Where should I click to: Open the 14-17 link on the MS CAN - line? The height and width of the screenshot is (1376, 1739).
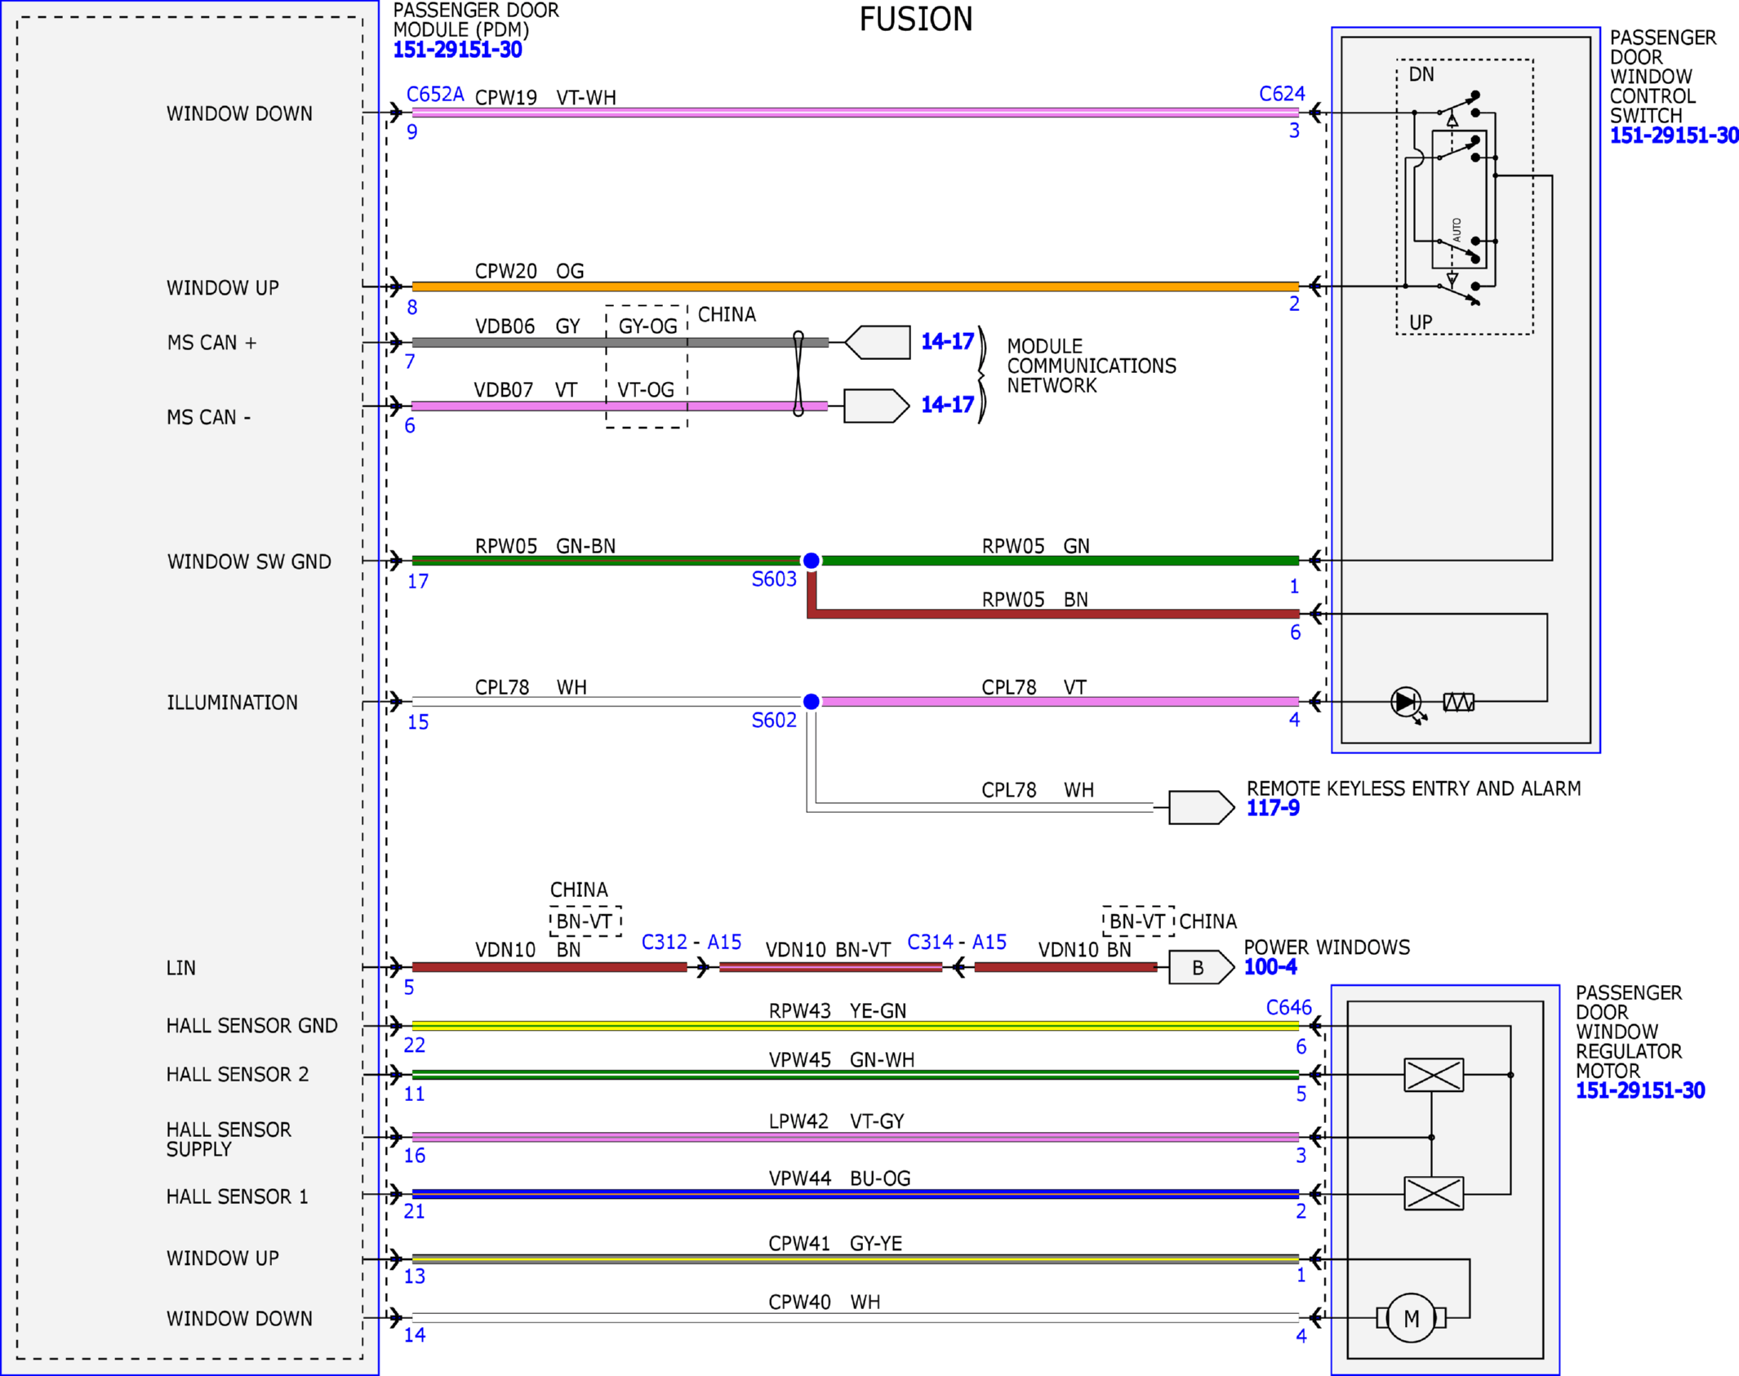coord(947,405)
